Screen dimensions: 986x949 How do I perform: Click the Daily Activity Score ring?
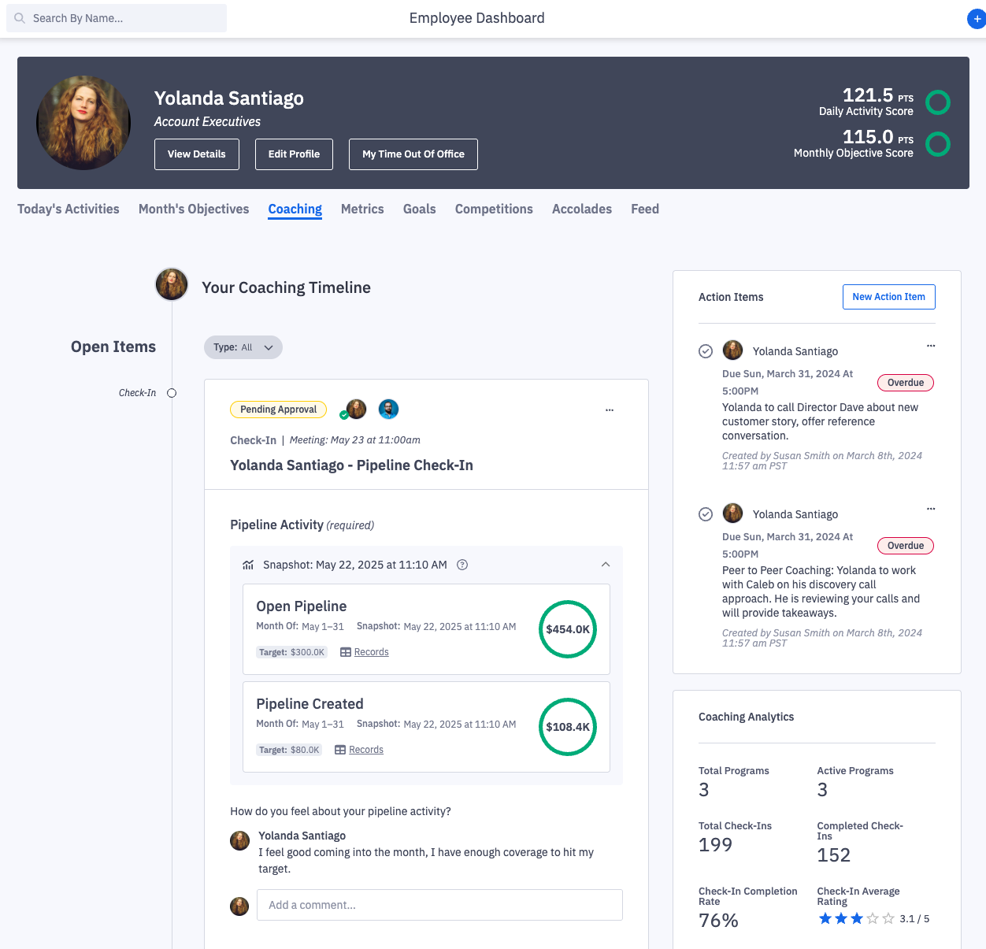pyautogui.click(x=937, y=102)
